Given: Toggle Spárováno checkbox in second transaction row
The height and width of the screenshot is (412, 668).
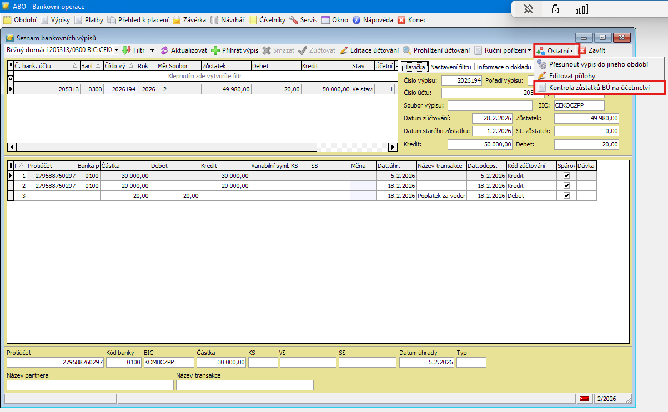Looking at the screenshot, I should point(566,185).
